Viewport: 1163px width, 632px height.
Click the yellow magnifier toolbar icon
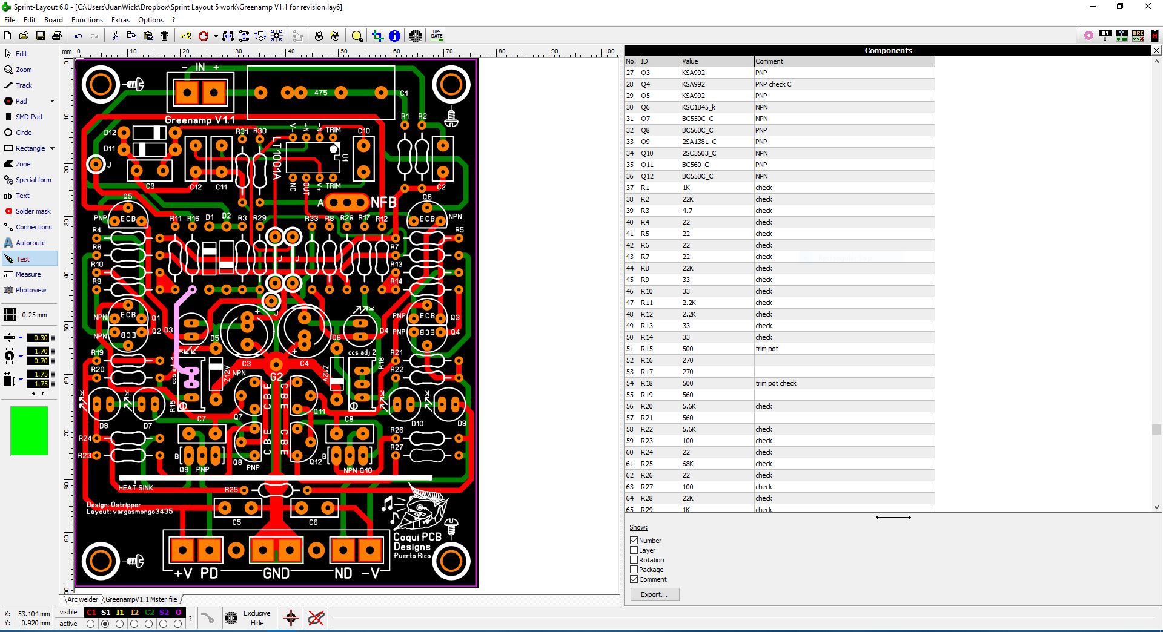coord(357,36)
